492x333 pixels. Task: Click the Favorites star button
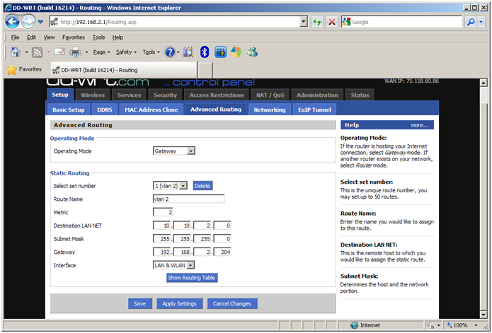click(24, 69)
